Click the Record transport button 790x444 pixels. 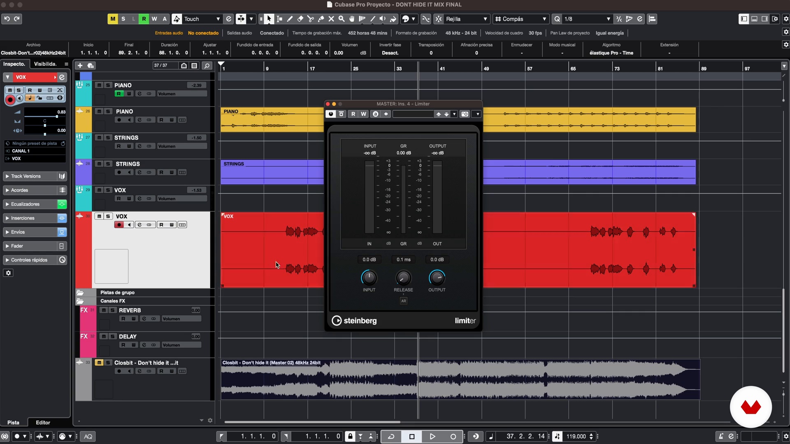coord(453,437)
